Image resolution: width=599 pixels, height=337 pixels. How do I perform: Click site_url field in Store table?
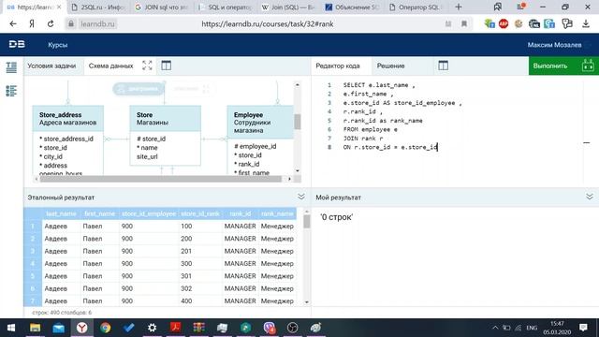tap(147, 156)
